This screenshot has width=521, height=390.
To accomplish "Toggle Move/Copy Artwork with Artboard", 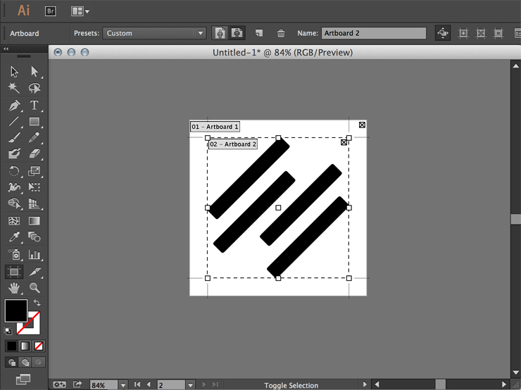I will click(x=443, y=33).
